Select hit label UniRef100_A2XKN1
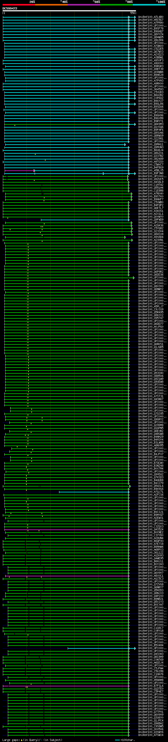The height and width of the screenshot is (742, 168). pyautogui.click(x=151, y=240)
